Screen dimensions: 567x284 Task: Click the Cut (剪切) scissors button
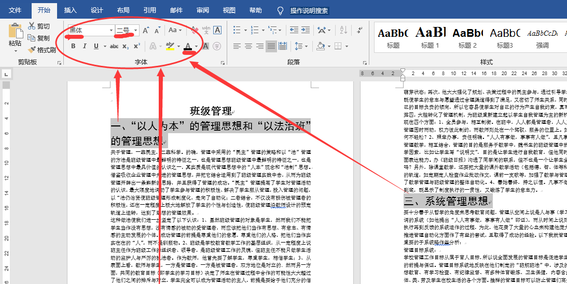[x=39, y=26]
